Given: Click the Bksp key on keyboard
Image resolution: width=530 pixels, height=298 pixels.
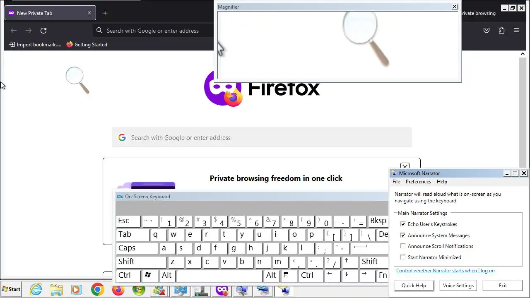Looking at the screenshot, I should coord(379,221).
